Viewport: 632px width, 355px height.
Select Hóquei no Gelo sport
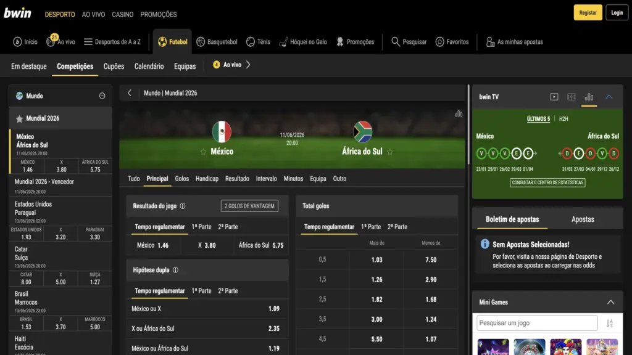click(303, 42)
